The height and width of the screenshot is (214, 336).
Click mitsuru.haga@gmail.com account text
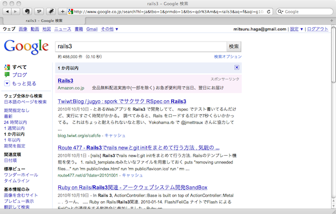[260, 29]
